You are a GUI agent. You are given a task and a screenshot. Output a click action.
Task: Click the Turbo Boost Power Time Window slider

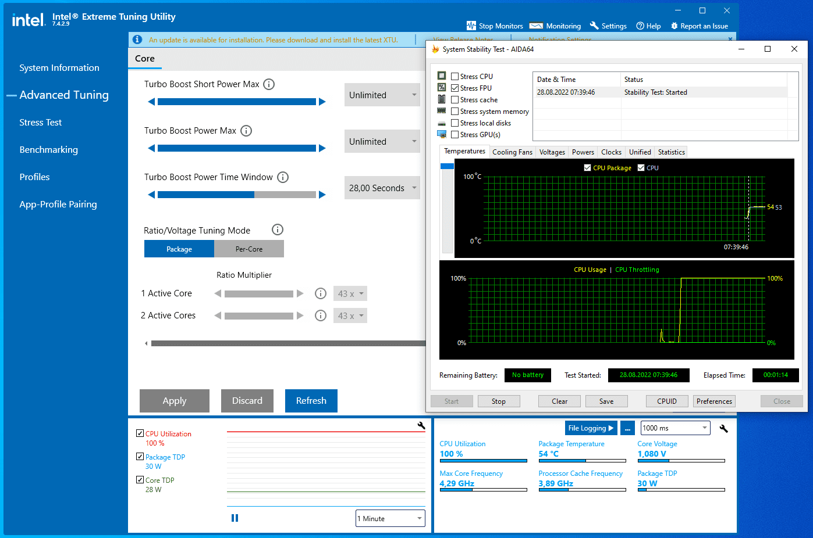(x=237, y=195)
